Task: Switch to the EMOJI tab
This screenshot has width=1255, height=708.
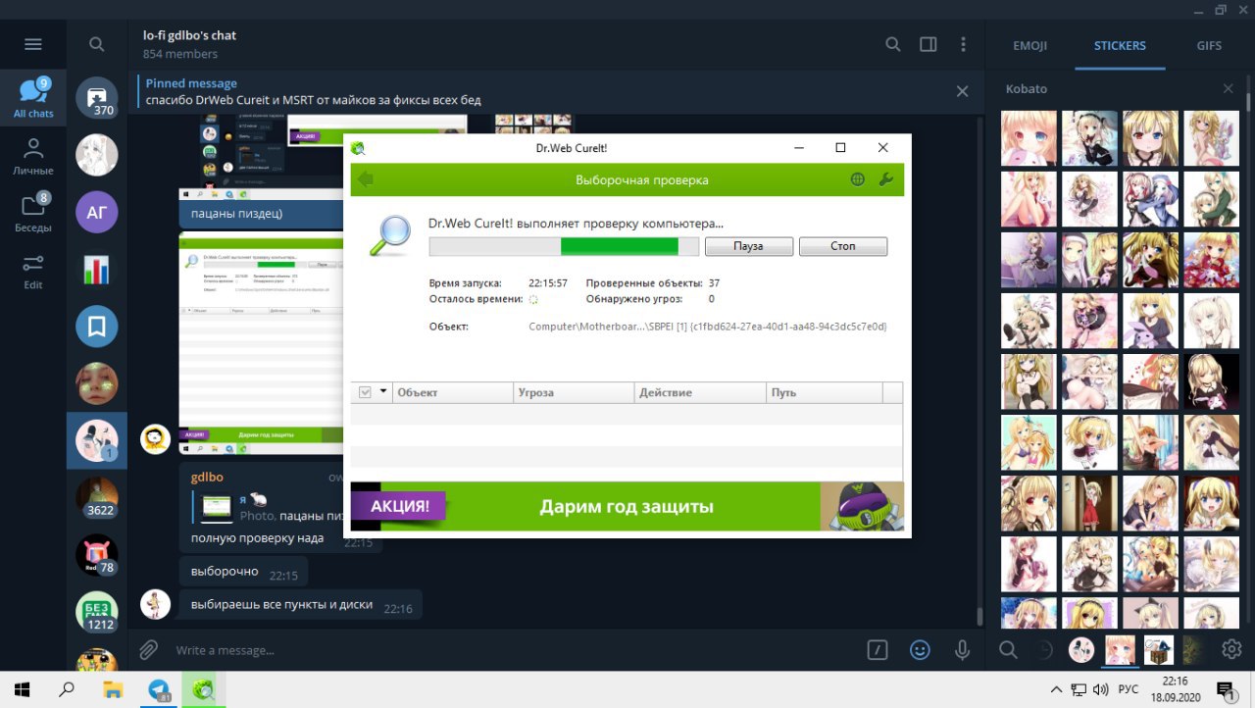Action: (1029, 46)
